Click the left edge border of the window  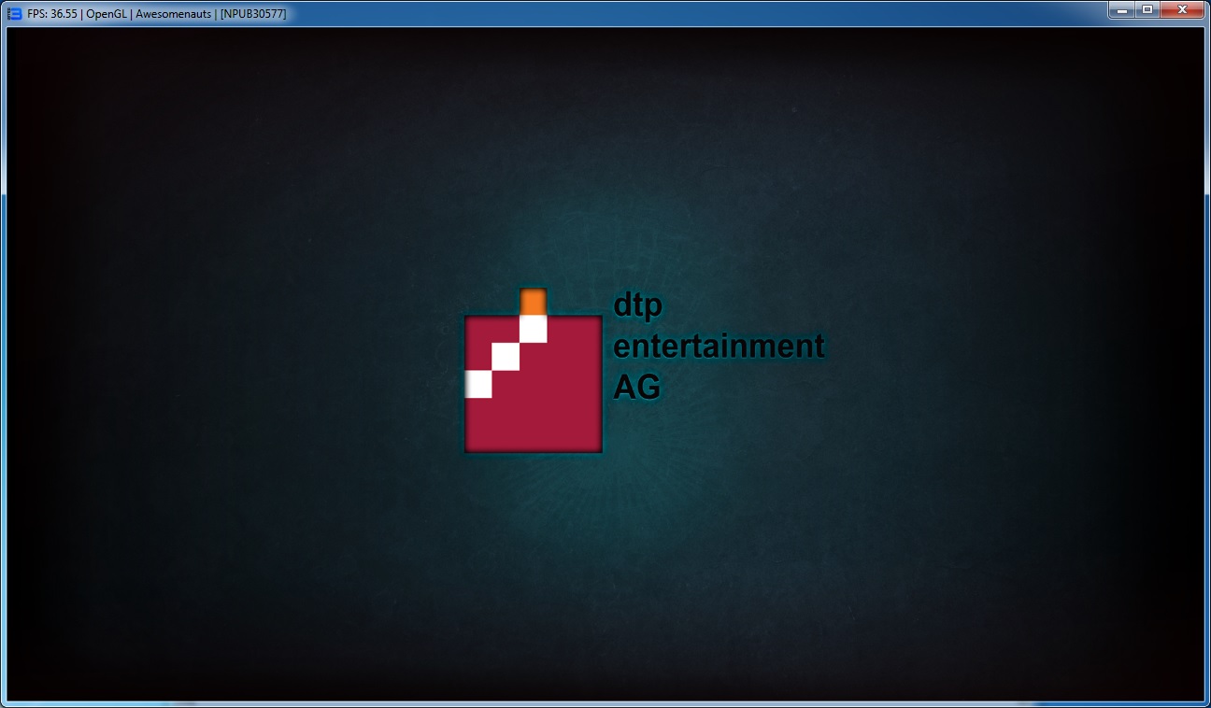3,374
